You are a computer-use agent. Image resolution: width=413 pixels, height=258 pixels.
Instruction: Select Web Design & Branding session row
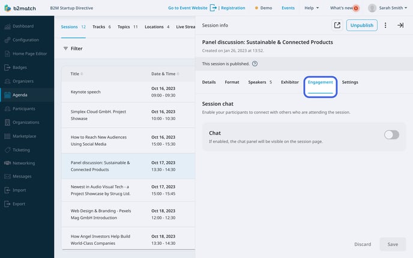pos(128,214)
